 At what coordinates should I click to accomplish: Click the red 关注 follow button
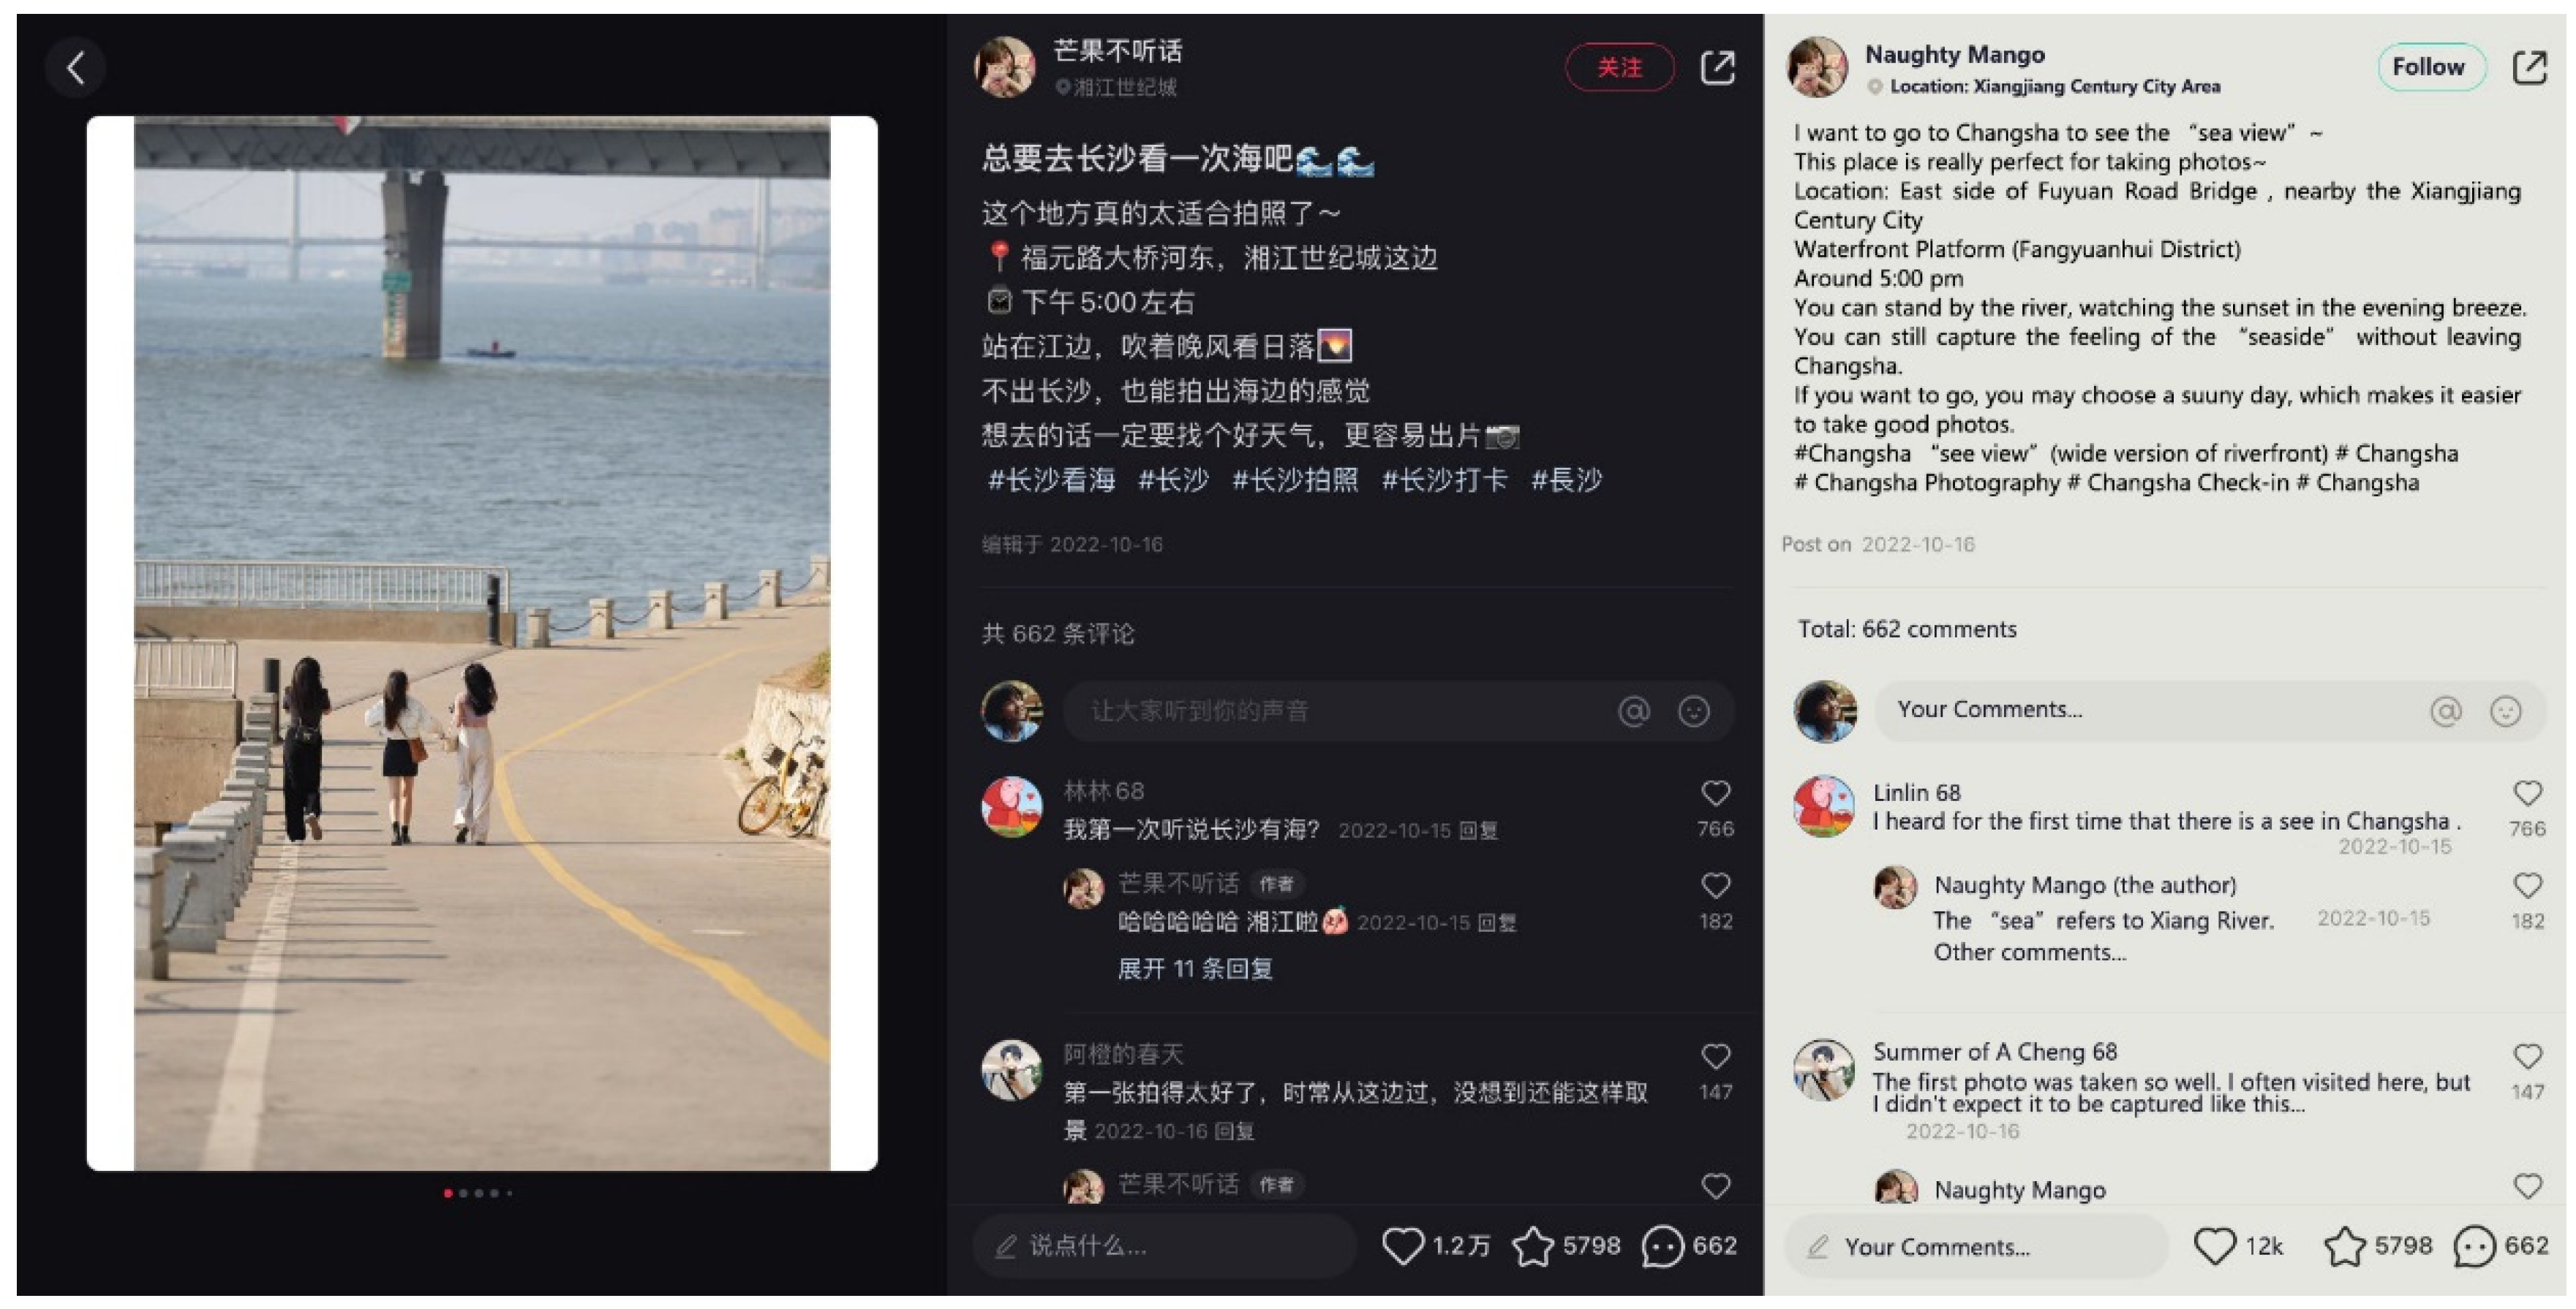click(x=1619, y=68)
